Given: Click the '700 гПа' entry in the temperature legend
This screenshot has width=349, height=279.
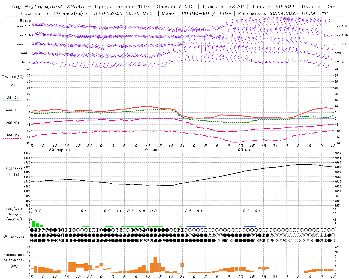Looking at the screenshot, I should point(13,123).
